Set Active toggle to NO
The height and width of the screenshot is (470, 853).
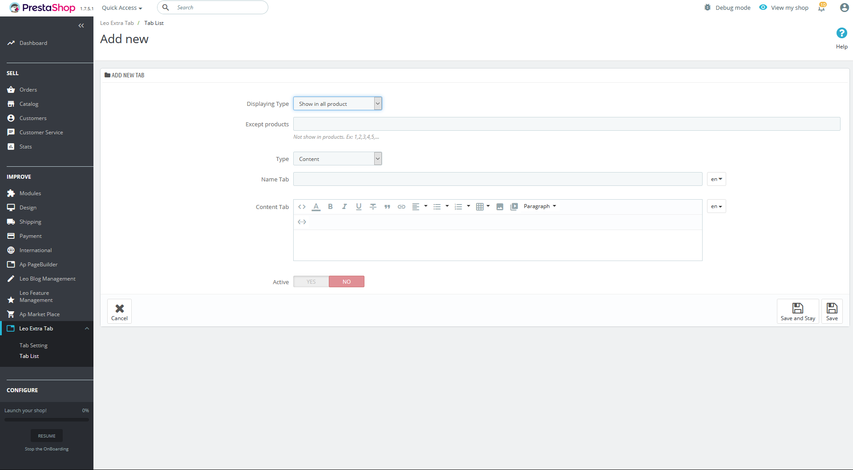tap(347, 281)
